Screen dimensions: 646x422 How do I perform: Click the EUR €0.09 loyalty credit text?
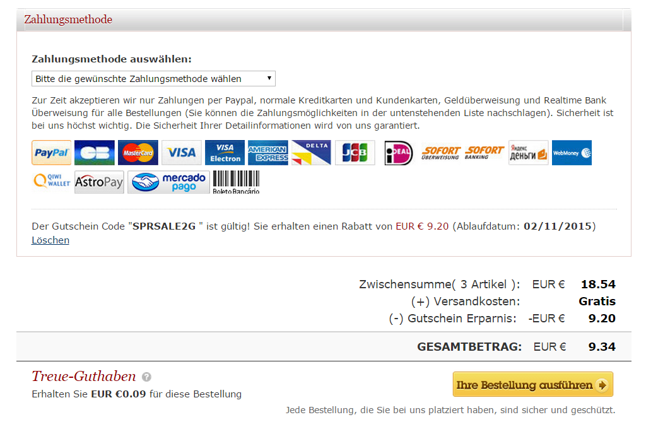tap(118, 394)
